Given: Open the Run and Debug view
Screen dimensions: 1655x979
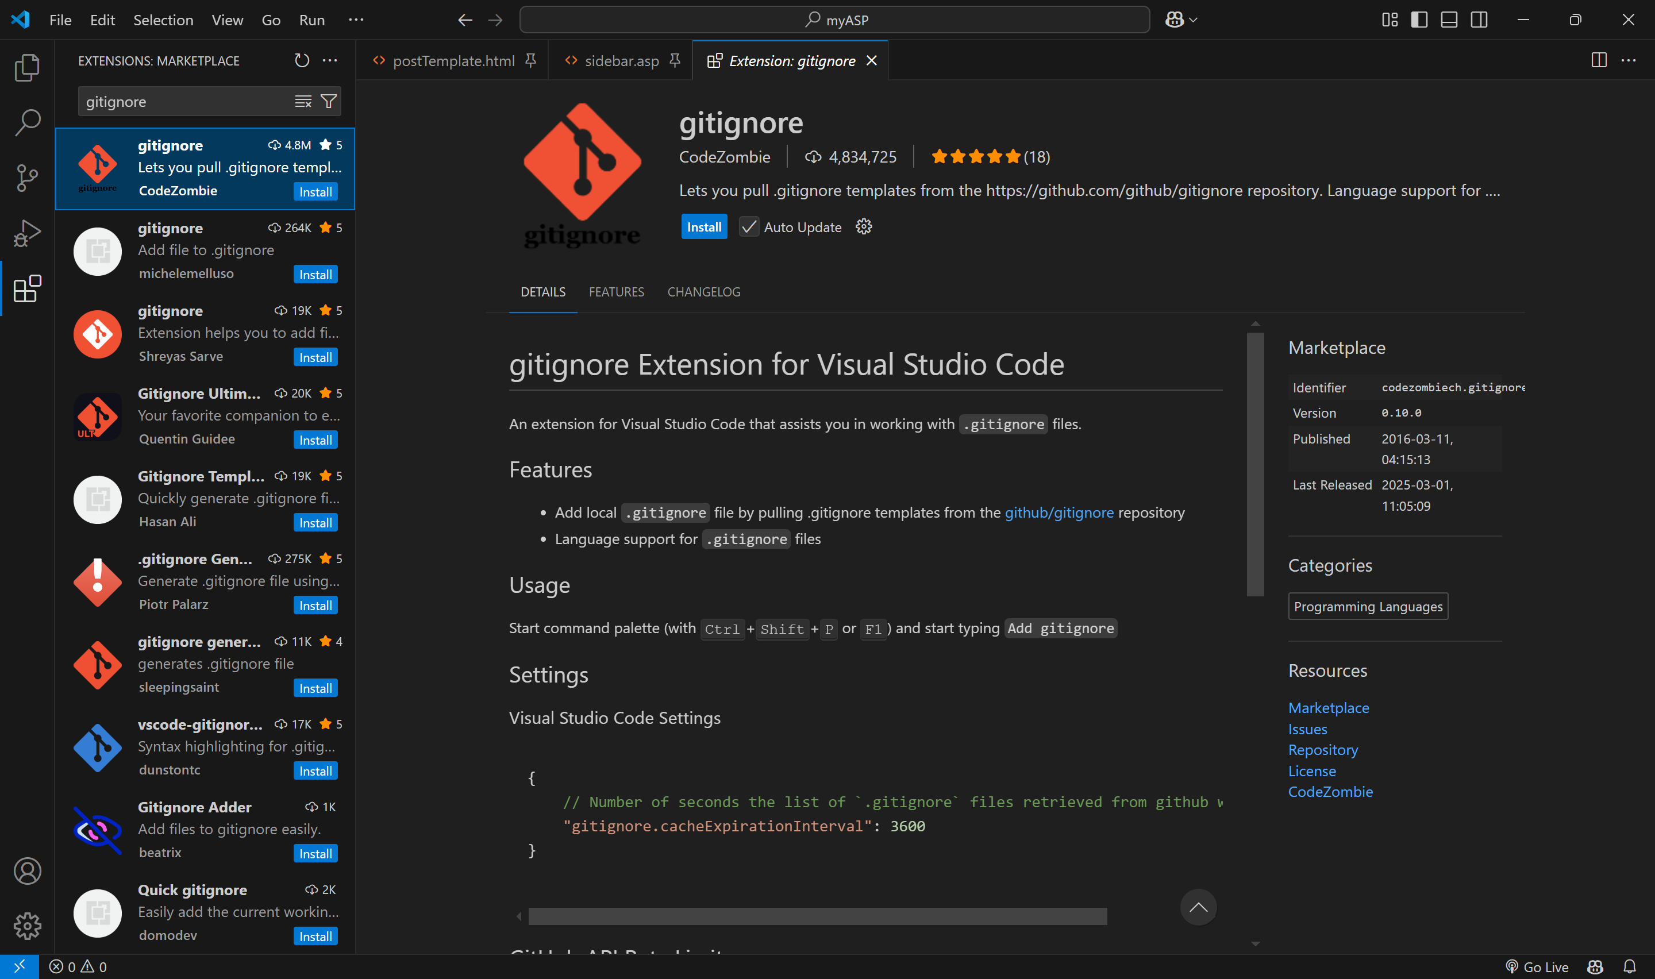Looking at the screenshot, I should (x=27, y=233).
